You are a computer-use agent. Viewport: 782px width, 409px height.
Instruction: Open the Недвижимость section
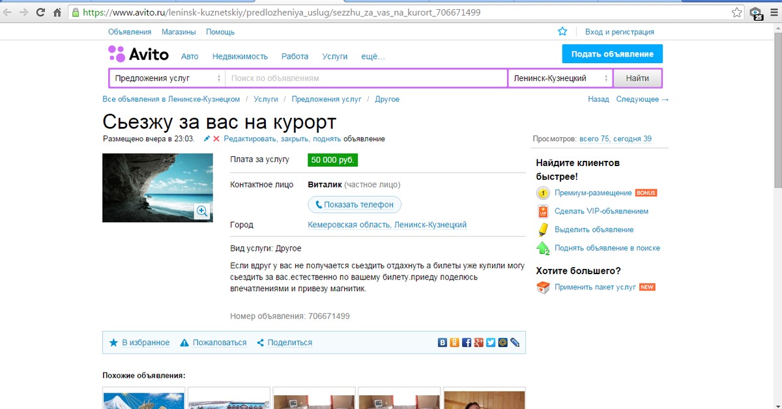[x=240, y=57]
